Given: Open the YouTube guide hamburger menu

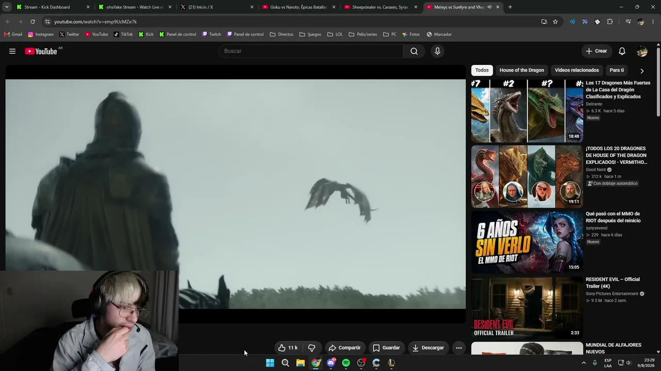Looking at the screenshot, I should click(x=12, y=51).
